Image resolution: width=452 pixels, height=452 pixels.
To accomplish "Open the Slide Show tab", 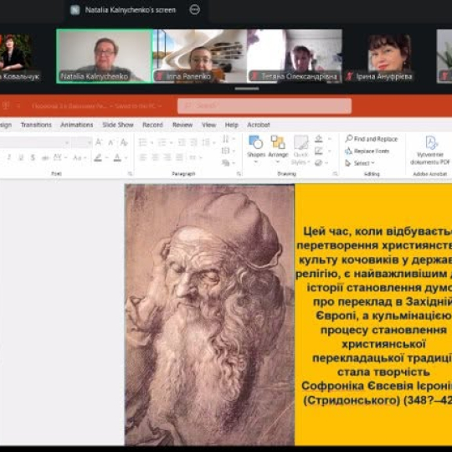I will click(118, 125).
